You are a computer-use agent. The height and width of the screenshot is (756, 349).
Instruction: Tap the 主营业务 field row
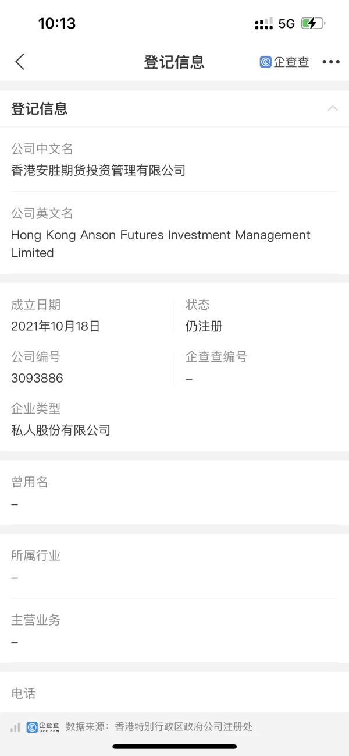pyautogui.click(x=174, y=630)
